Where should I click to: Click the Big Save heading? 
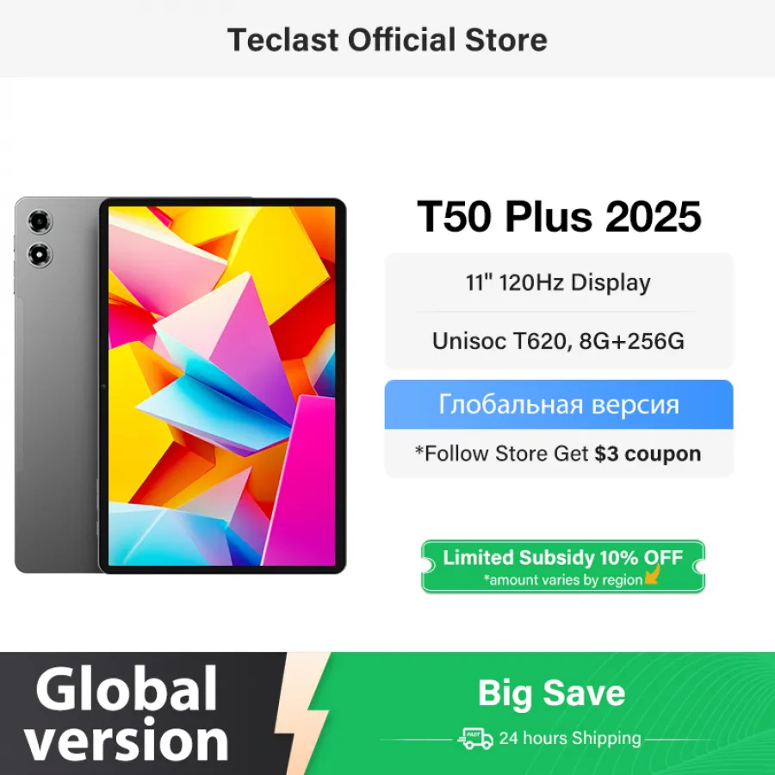(552, 693)
